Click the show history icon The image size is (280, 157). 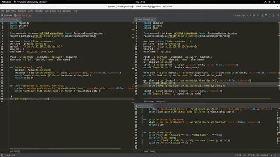tap(270, 16)
